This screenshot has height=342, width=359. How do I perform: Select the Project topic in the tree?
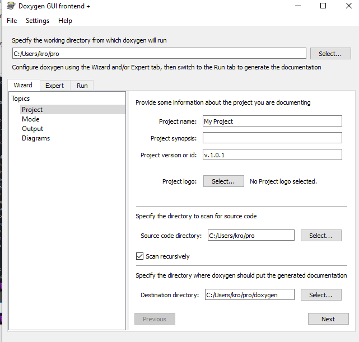(x=32, y=110)
